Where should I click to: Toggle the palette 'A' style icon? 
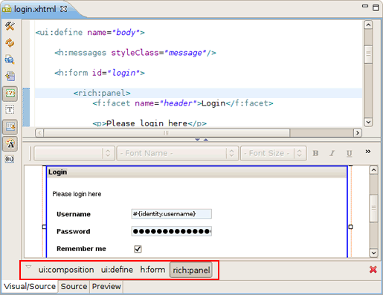pos(10,144)
